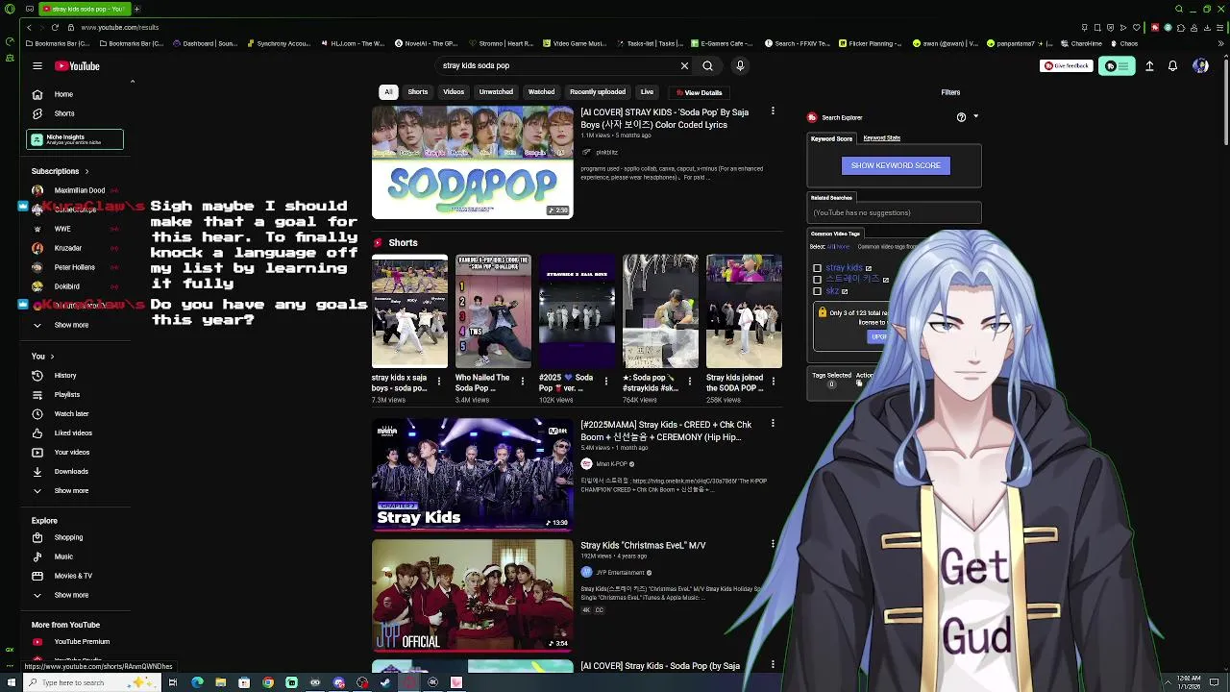Open Steam from the taskbar
1230x692 pixels.
(385, 683)
